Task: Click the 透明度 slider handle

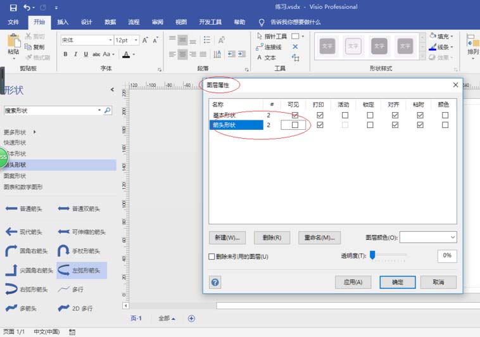Action: 373,255
